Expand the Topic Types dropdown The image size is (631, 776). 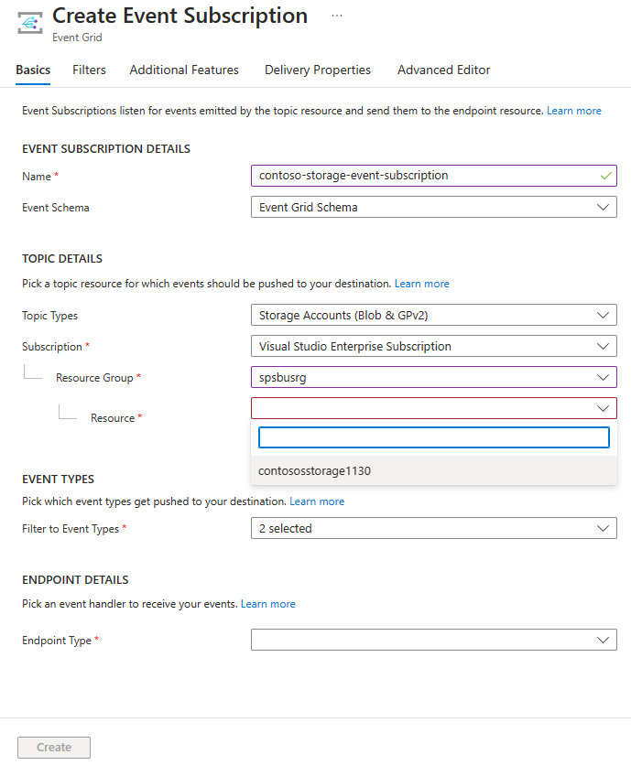click(604, 315)
